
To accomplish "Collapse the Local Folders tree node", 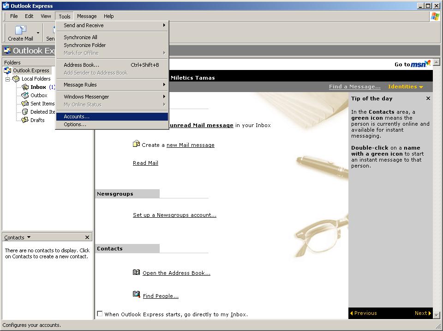I will click(x=8, y=79).
